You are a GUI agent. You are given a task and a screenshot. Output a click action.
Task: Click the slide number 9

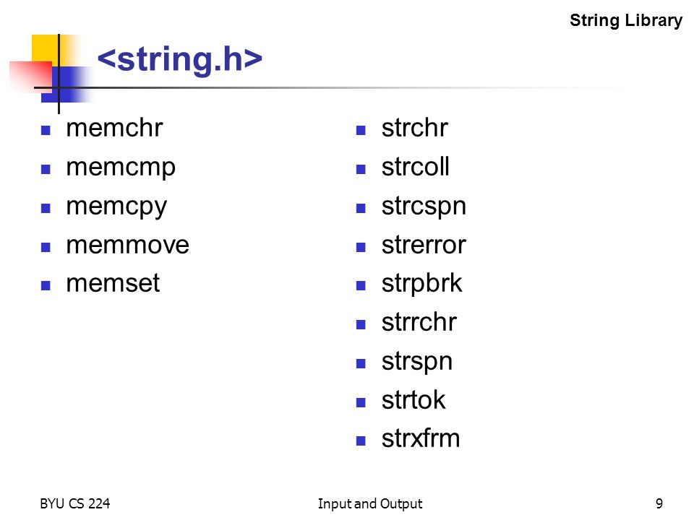(659, 503)
